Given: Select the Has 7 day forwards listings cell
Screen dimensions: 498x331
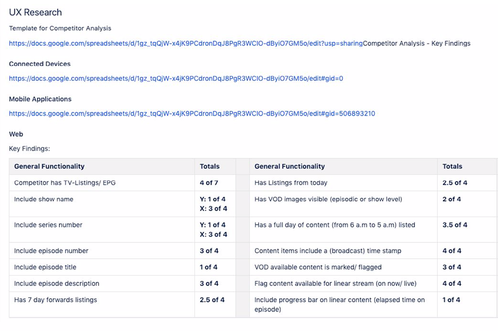Looking at the screenshot, I should click(x=102, y=304).
